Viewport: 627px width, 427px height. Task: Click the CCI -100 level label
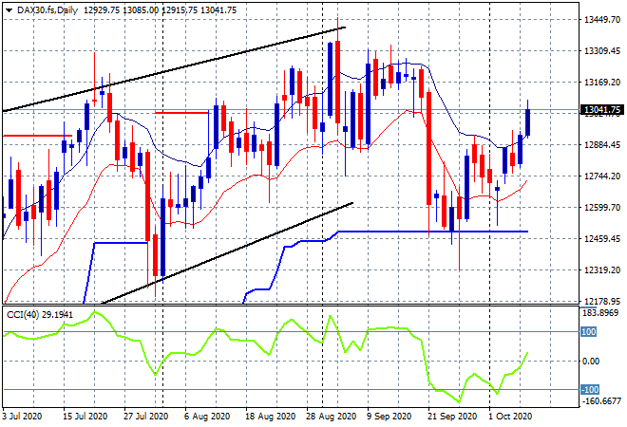(x=590, y=389)
